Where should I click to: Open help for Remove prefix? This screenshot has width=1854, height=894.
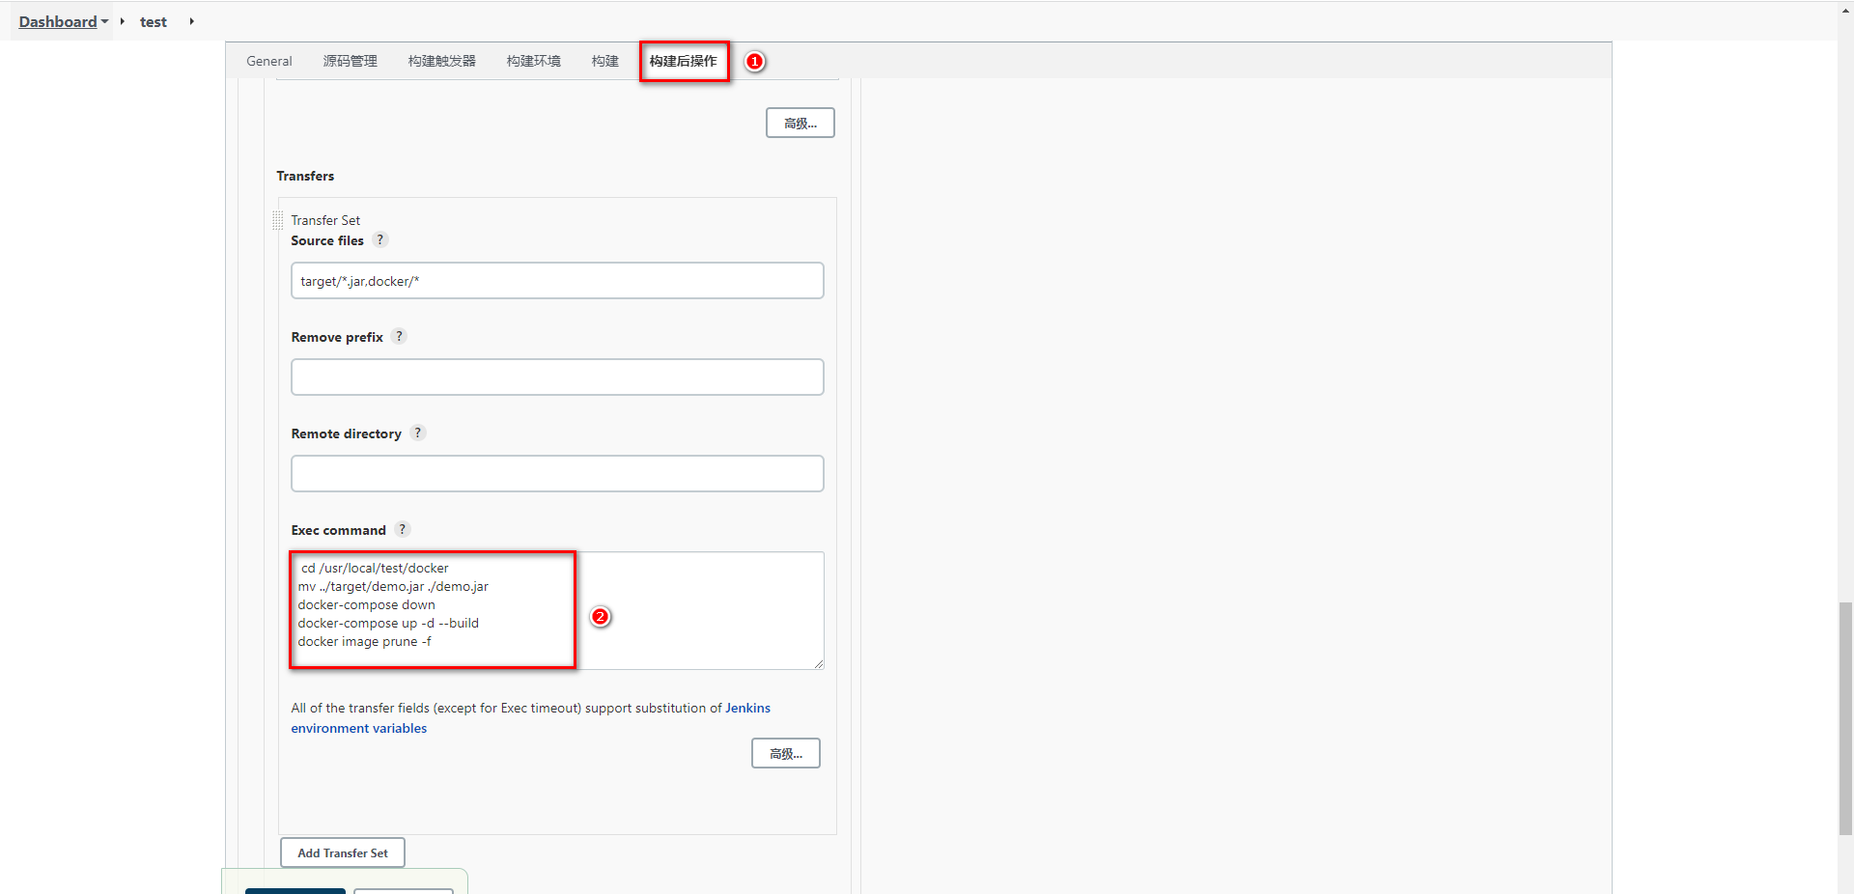tap(399, 336)
